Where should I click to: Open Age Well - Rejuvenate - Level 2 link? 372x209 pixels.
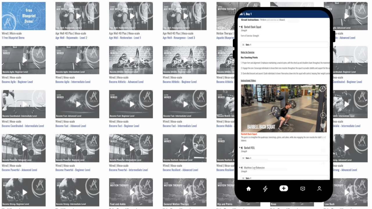[x=71, y=38]
